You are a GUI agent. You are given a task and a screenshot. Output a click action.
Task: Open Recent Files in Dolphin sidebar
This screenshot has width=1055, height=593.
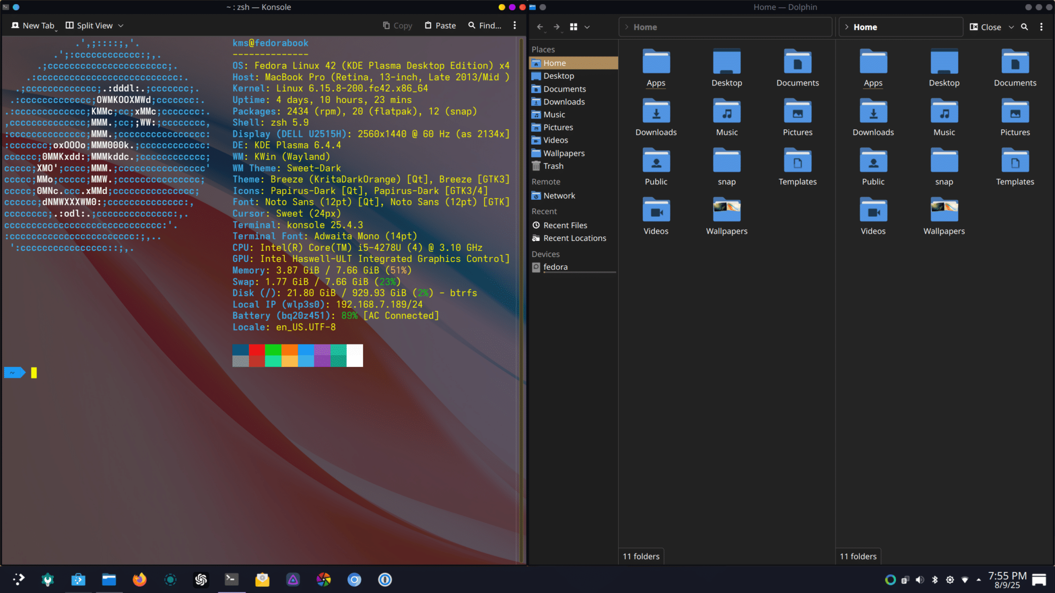565,225
